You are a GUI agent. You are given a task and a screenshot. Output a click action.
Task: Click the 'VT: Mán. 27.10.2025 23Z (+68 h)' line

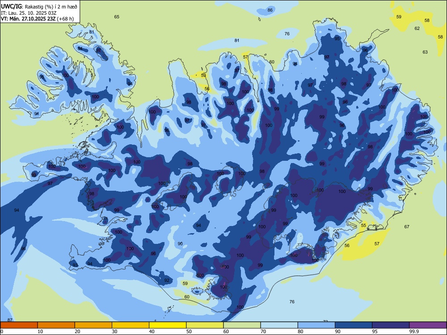click(37, 19)
